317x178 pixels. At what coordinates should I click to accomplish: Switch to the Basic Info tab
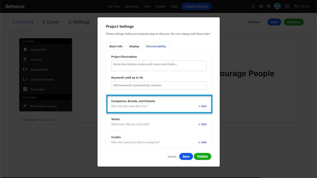tap(116, 46)
